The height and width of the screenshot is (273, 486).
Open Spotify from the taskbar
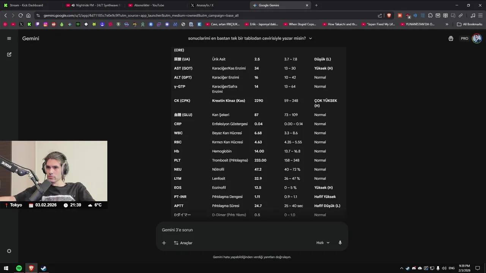coord(19,268)
